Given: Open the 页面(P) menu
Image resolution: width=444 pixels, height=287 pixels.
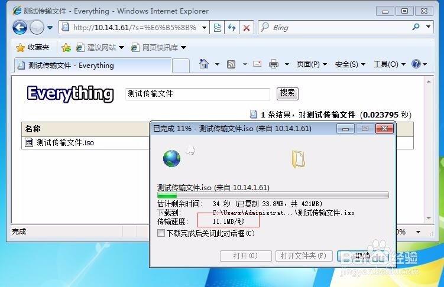Looking at the screenshot, I should [312, 64].
